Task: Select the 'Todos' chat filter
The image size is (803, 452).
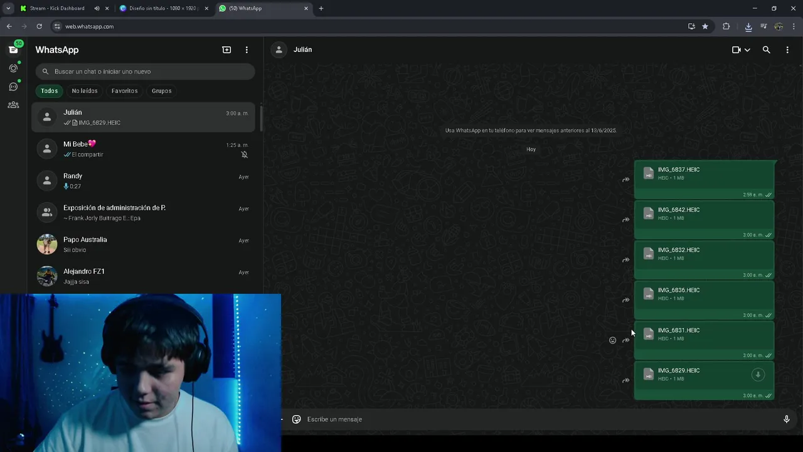Action: [x=49, y=91]
